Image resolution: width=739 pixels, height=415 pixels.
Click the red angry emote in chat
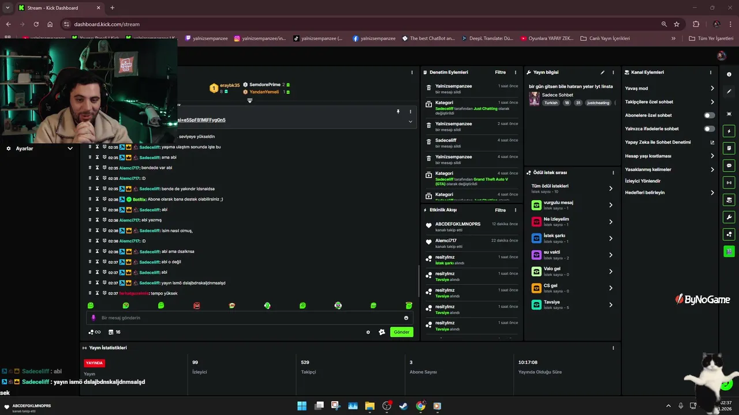(x=197, y=305)
